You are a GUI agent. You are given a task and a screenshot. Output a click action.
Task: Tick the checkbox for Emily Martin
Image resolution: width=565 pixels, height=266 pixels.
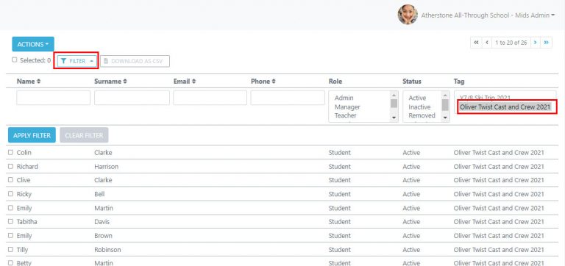[x=10, y=208]
